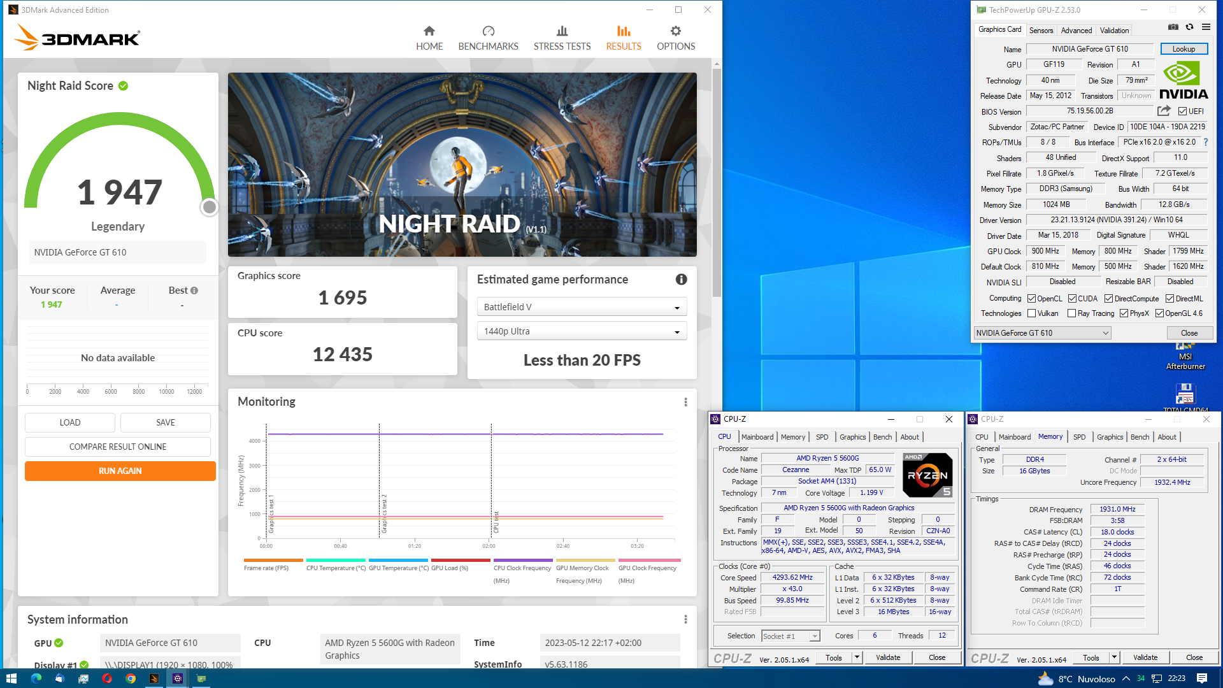Click the SAVE button in 3DMark
The width and height of the screenshot is (1223, 688).
click(x=166, y=422)
